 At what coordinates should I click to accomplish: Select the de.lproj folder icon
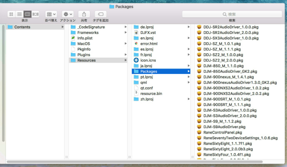[136, 27]
